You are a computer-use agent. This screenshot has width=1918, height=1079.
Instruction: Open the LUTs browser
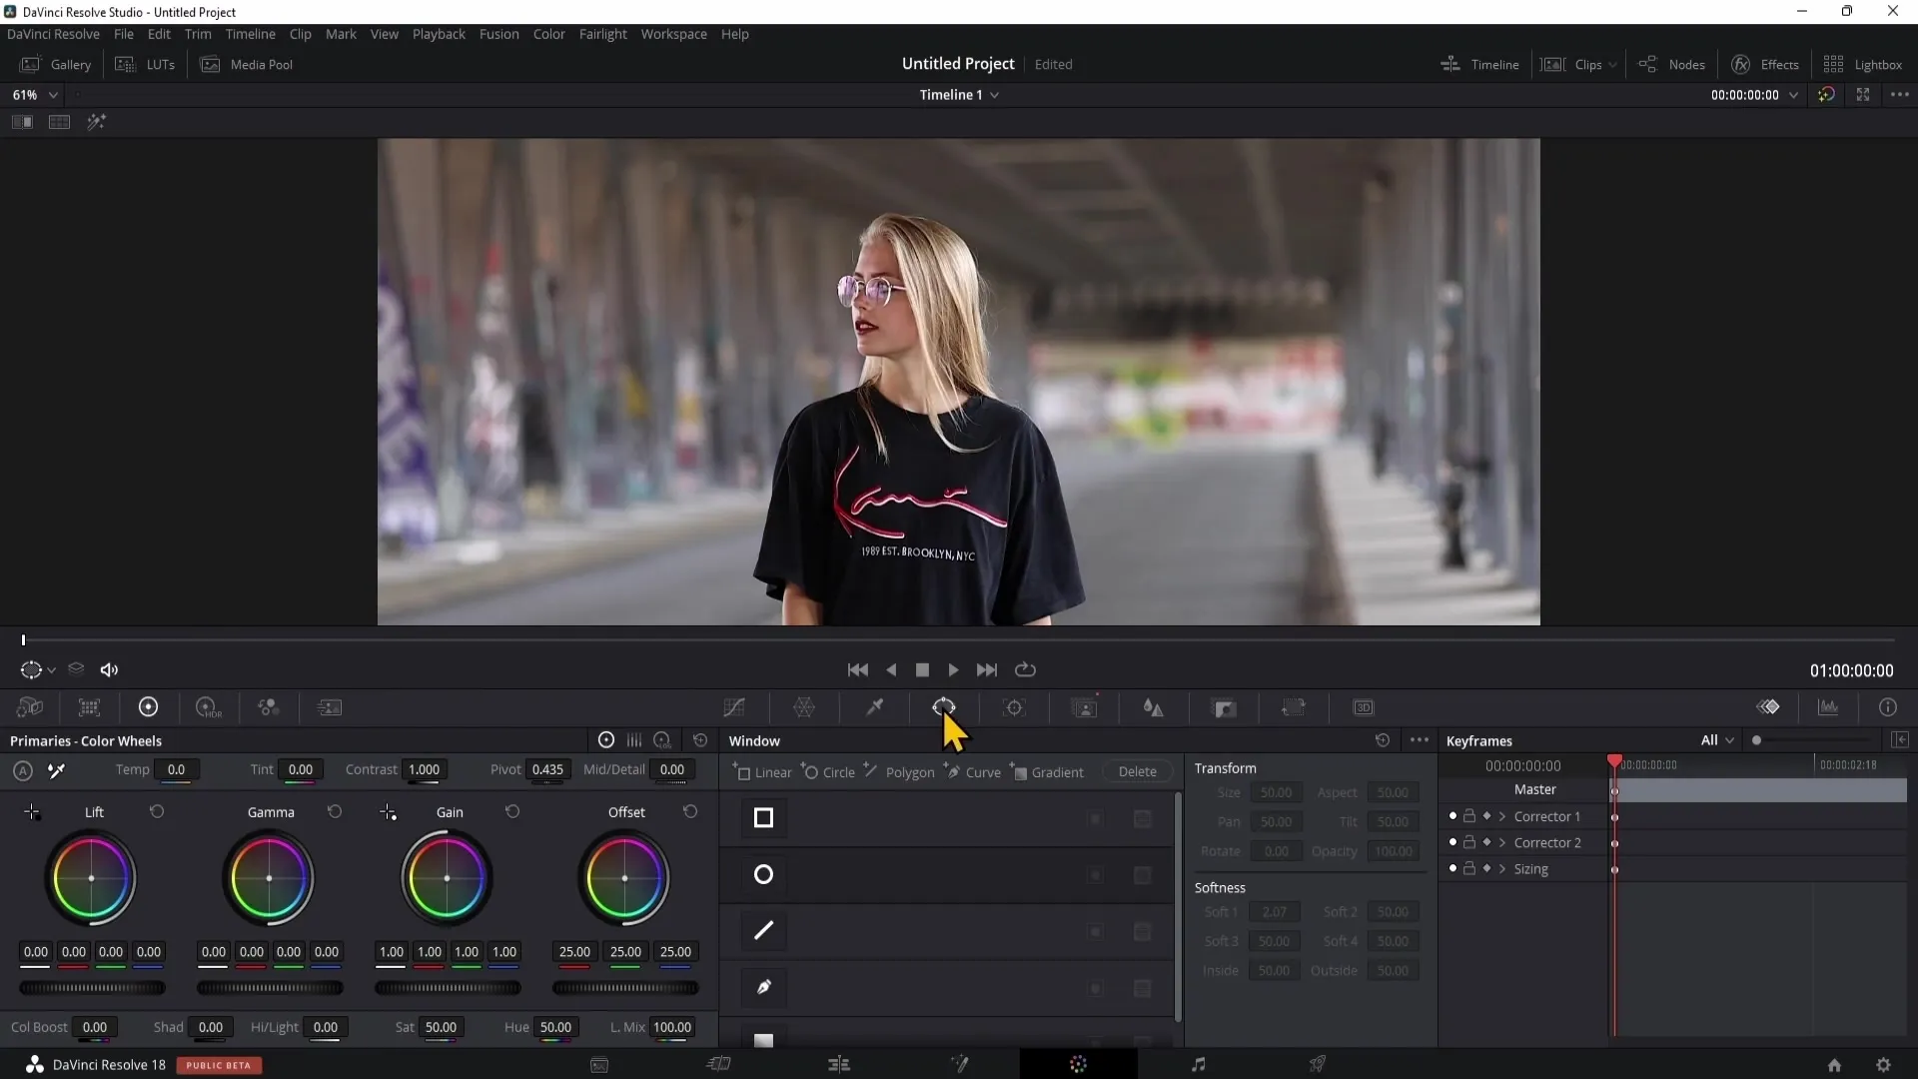coord(146,64)
